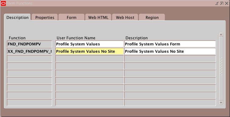Click the scrollbar up arrow

click(221, 34)
